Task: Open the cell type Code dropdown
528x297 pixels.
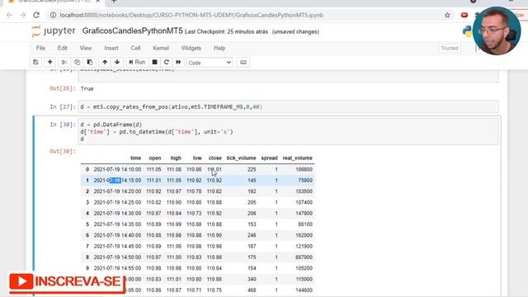Action: (210, 63)
